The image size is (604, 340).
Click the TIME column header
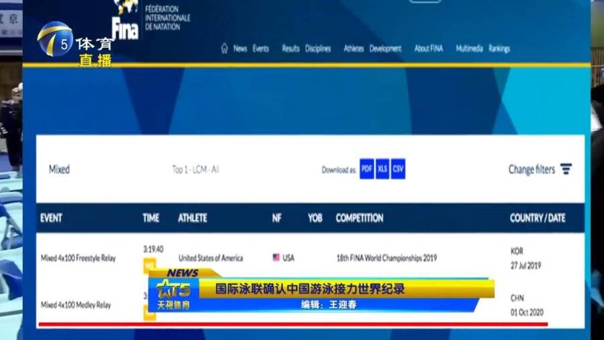point(150,218)
